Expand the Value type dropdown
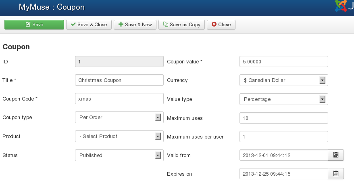 tap(283, 99)
